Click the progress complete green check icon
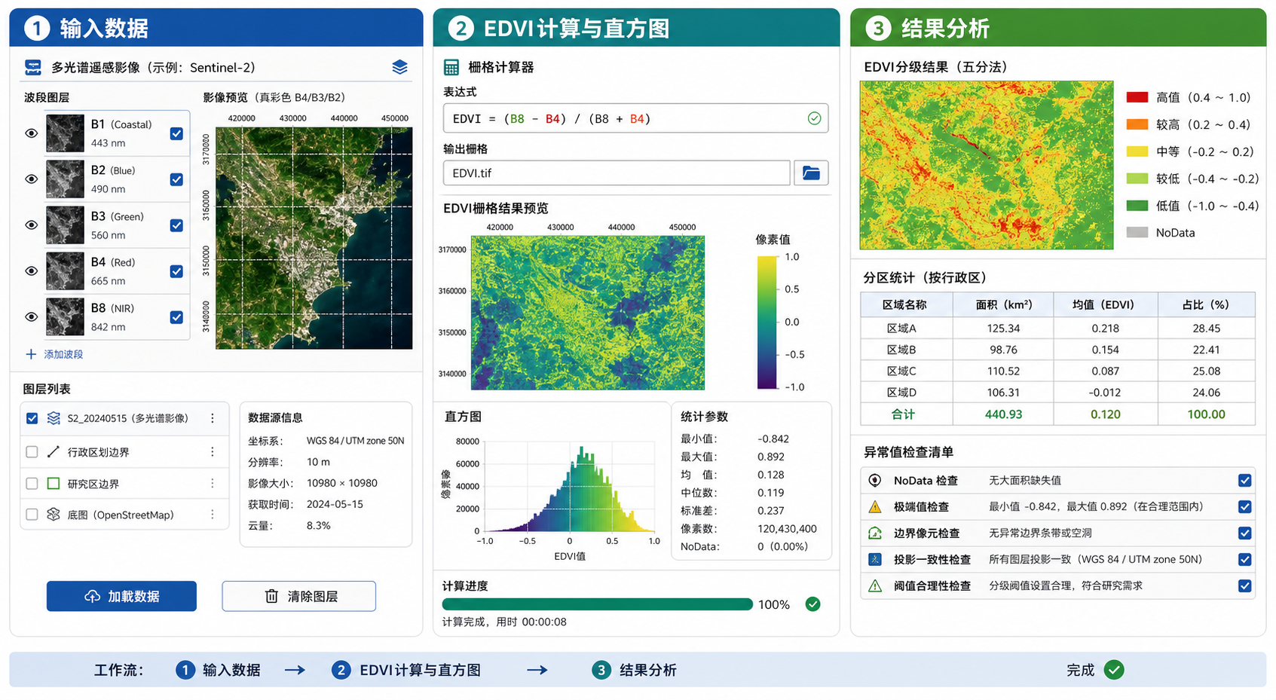Image resolution: width=1276 pixels, height=700 pixels. tap(812, 604)
